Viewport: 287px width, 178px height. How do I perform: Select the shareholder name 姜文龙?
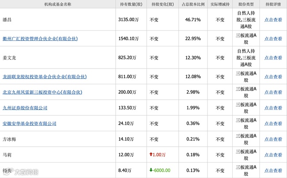click(x=9, y=58)
